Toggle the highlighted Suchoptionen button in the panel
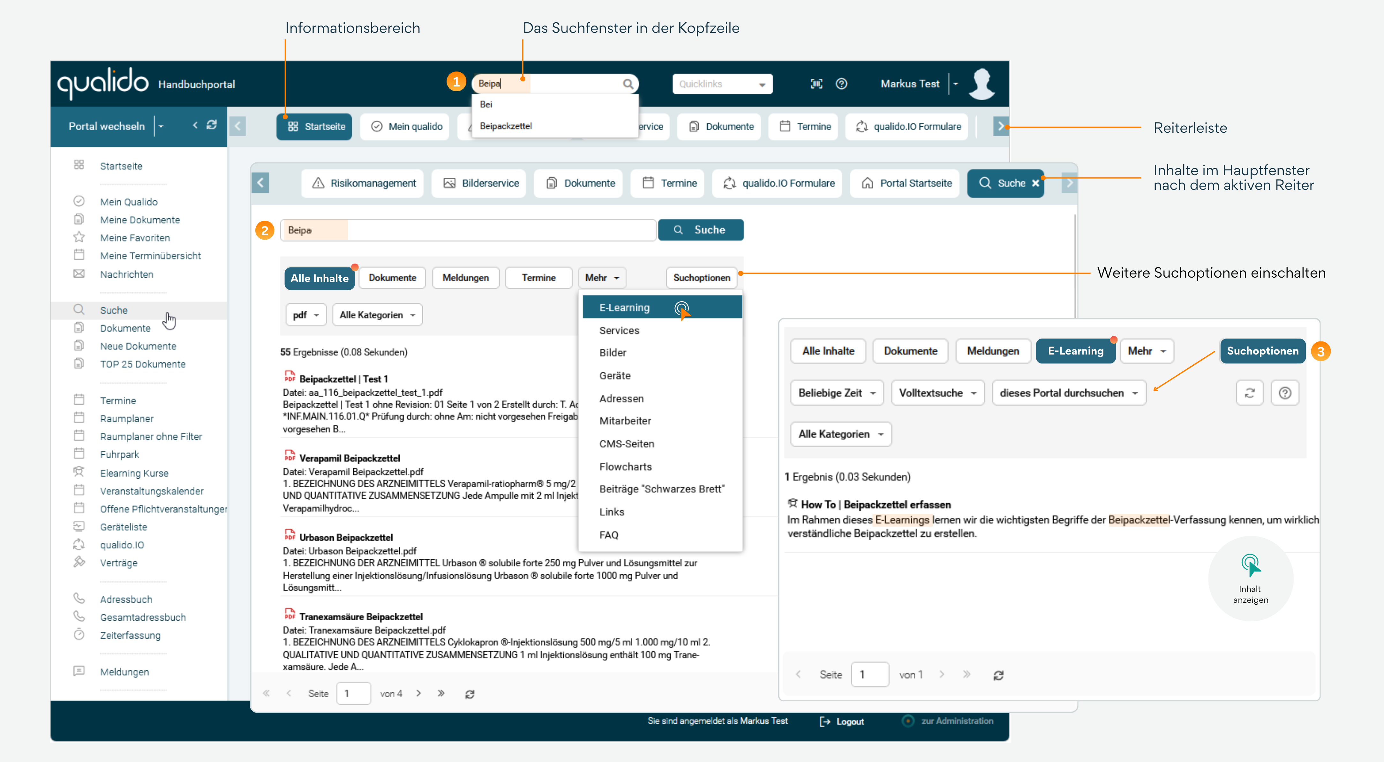Viewport: 1384px width, 762px height. coord(1263,351)
